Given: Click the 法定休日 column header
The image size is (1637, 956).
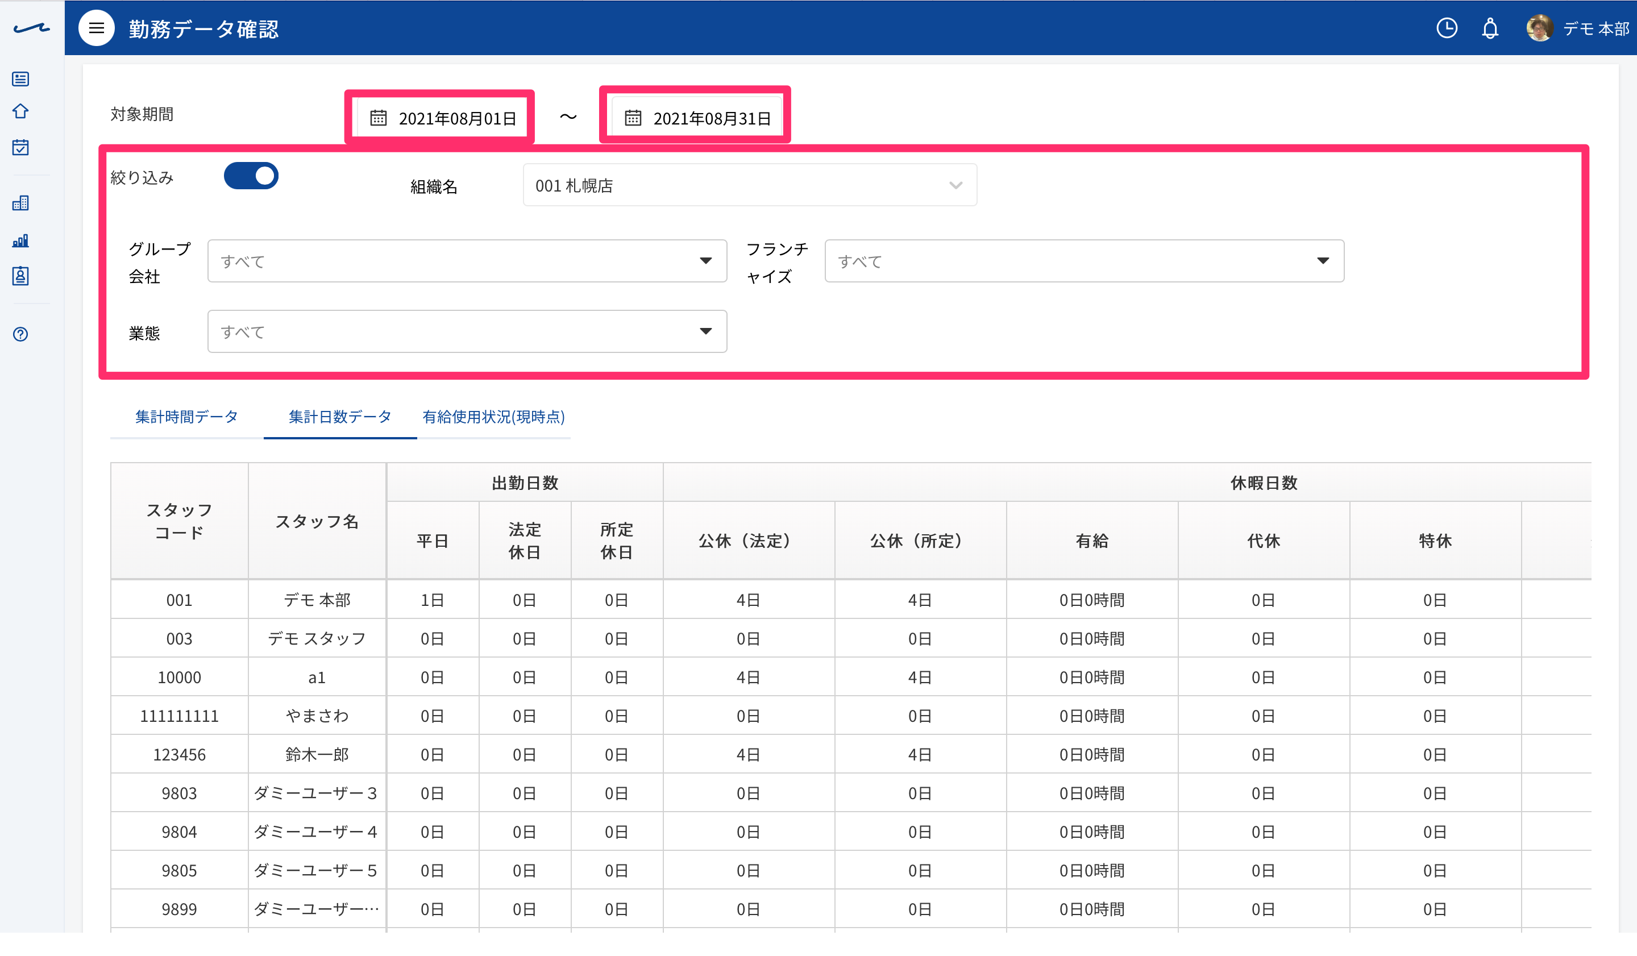Looking at the screenshot, I should pyautogui.click(x=525, y=541).
